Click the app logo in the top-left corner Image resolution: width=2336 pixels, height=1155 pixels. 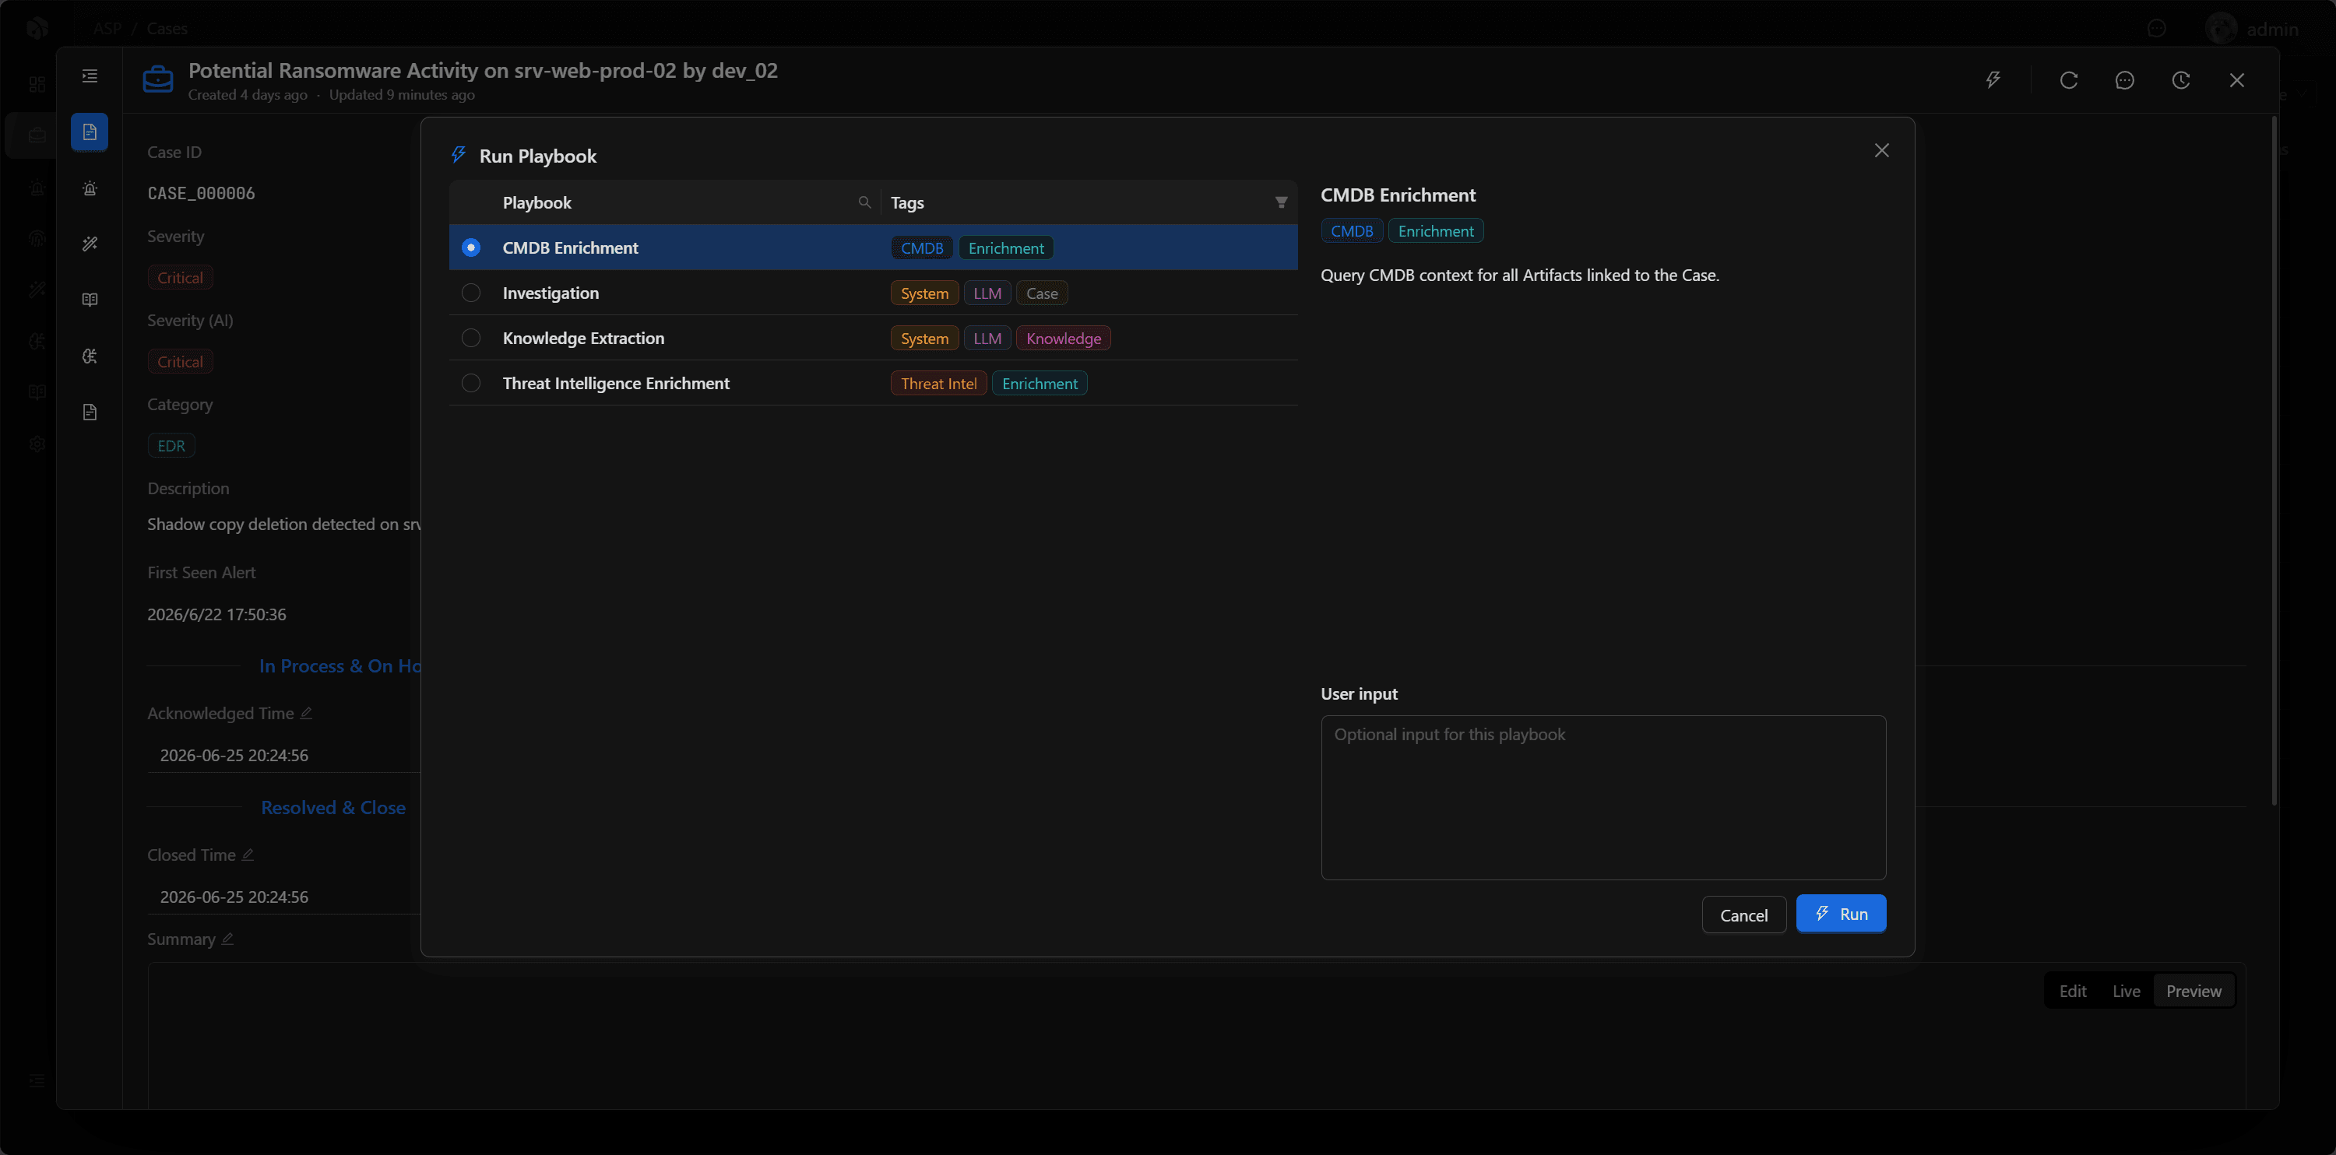pos(37,28)
